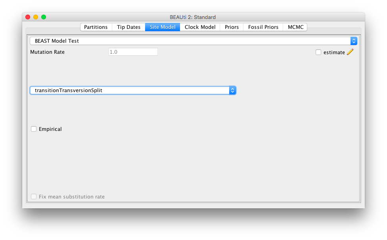Click the pencil edit icon next to estimate
The height and width of the screenshot is (240, 387).
pos(350,52)
